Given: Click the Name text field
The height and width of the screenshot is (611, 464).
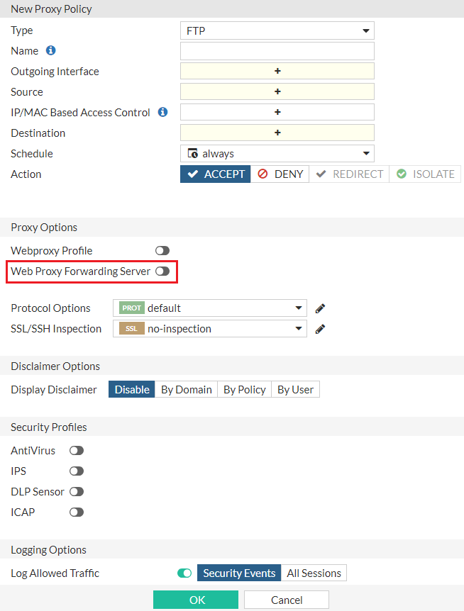Looking at the screenshot, I should coord(277,51).
